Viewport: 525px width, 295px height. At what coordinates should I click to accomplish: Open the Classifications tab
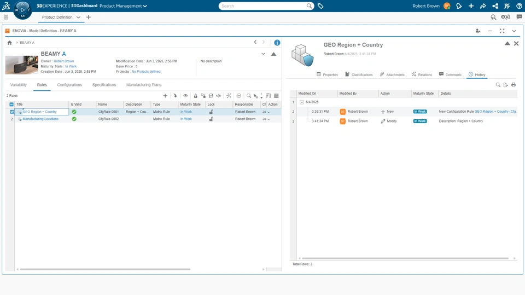[359, 74]
